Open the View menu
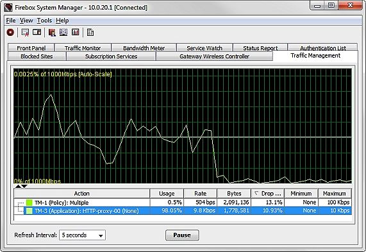 click(x=26, y=21)
